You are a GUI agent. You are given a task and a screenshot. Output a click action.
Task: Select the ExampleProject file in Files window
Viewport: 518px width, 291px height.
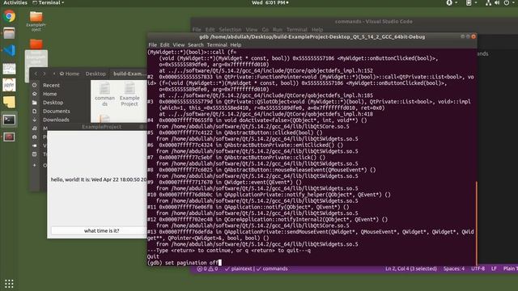click(x=129, y=95)
